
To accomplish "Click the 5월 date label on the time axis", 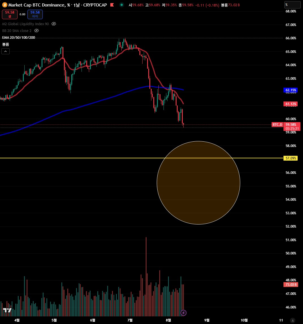I will [x=54, y=320].
